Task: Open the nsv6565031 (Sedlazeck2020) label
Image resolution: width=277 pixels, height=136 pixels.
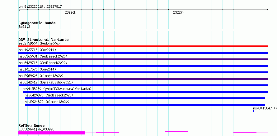Action: coord(43,56)
